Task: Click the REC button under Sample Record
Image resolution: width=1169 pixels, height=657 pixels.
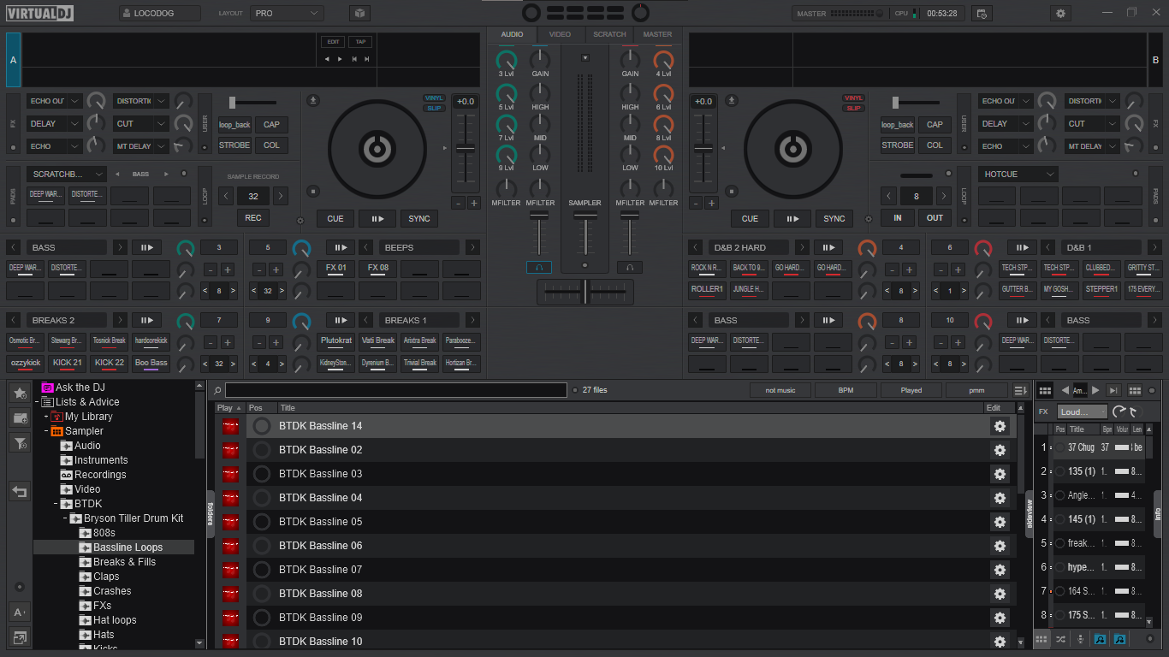Action: 253,217
